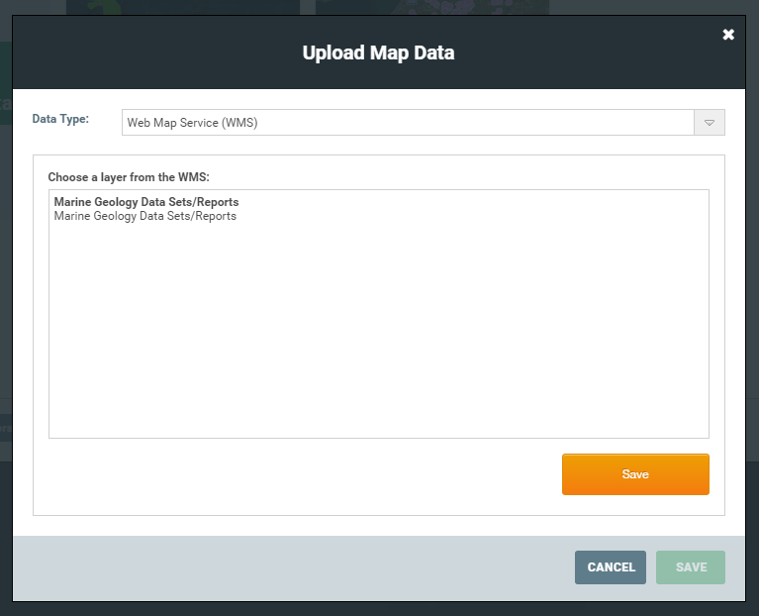Select the bold Marine Geology Data Sets/Reports layer
The image size is (759, 616).
146,202
